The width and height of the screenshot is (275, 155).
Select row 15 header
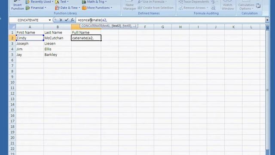click(12, 110)
